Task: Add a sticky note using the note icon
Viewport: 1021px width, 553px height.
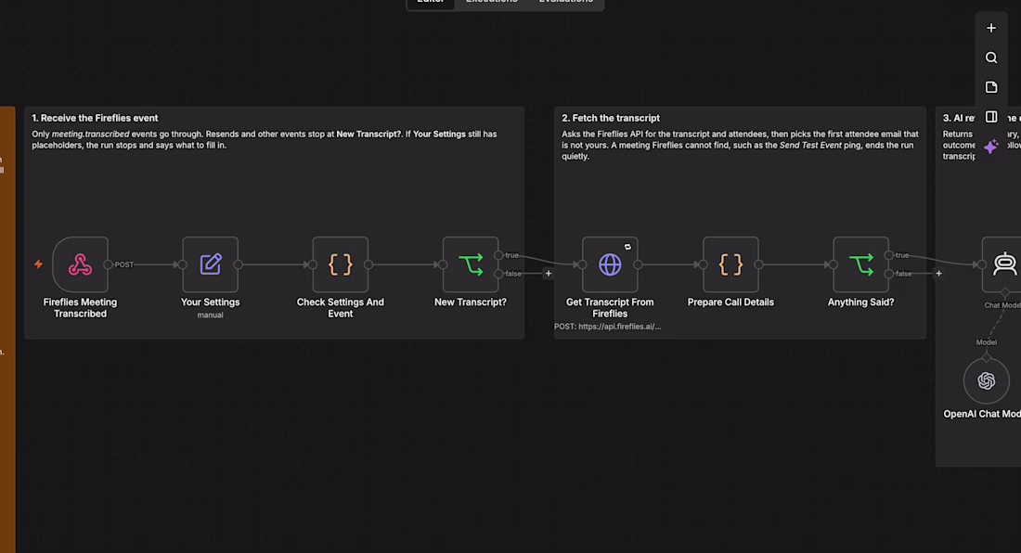Action: [991, 87]
